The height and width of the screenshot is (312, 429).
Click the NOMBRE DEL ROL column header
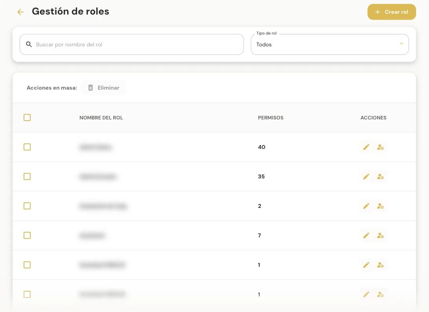[x=101, y=117]
